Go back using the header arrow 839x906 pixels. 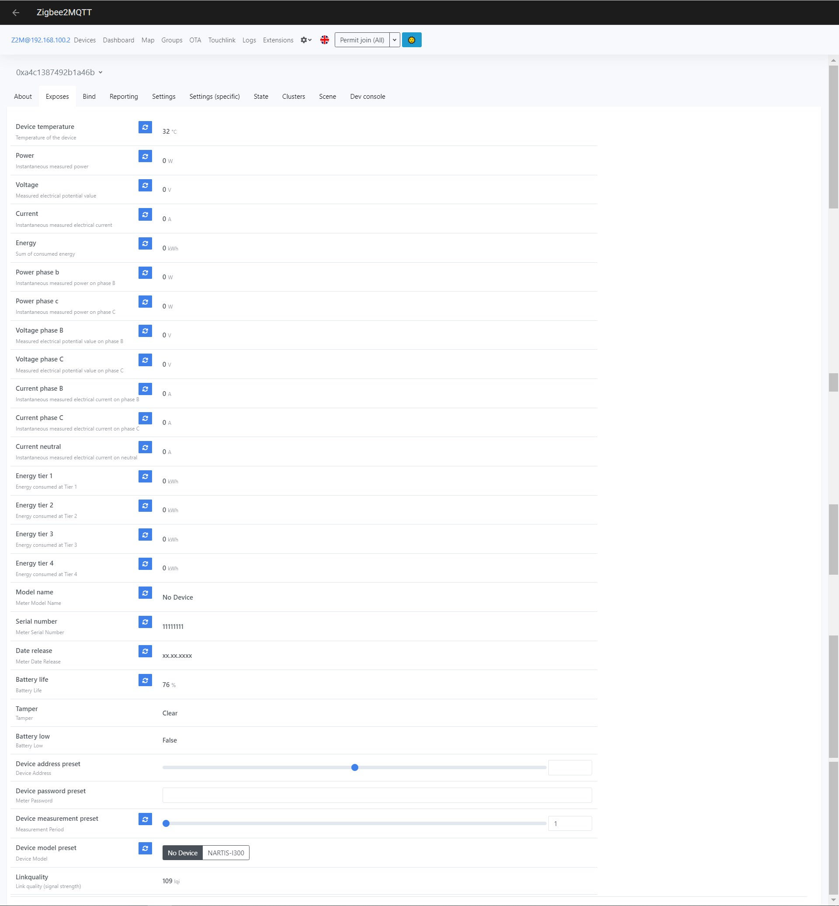[16, 13]
